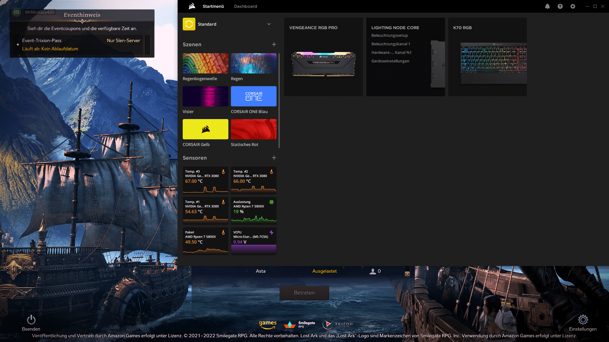Open the server list dropdown arrow
609x342 pixels.
(407, 274)
